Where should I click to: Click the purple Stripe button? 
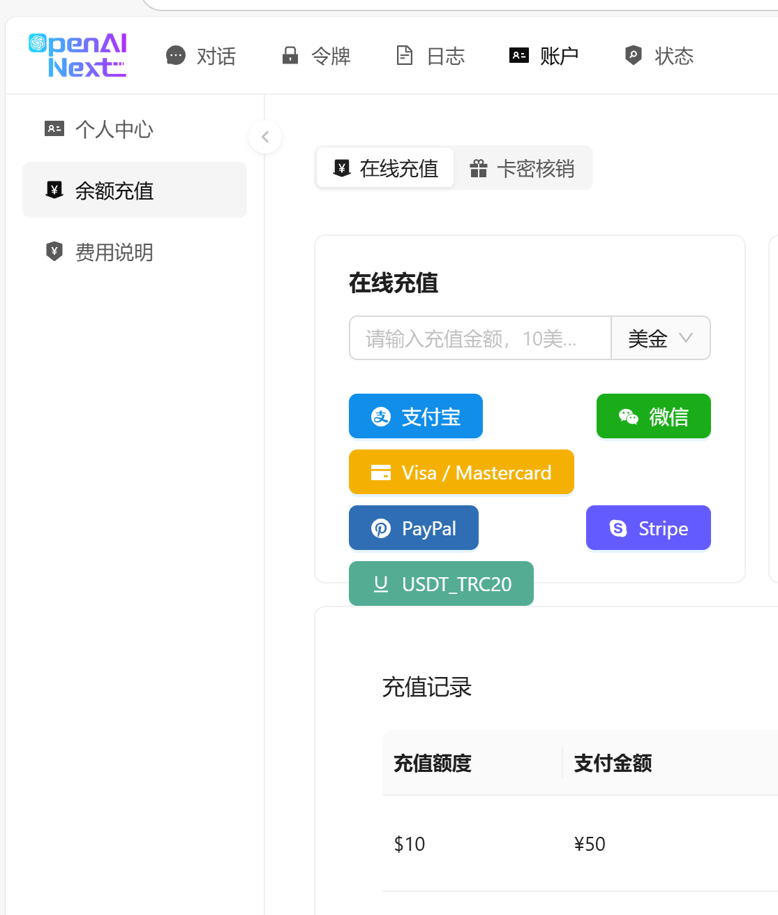click(x=648, y=528)
